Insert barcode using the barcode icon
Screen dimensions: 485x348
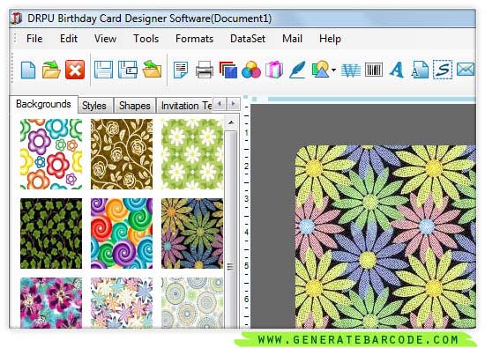pyautogui.click(x=374, y=70)
